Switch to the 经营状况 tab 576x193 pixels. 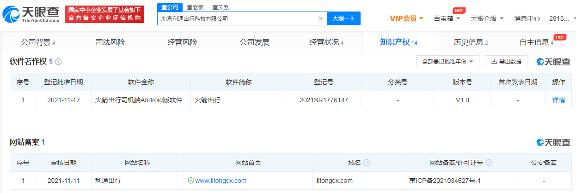pos(326,42)
